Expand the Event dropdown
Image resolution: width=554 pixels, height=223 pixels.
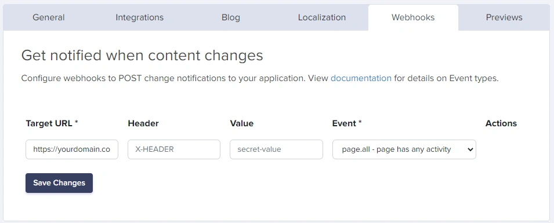404,149
